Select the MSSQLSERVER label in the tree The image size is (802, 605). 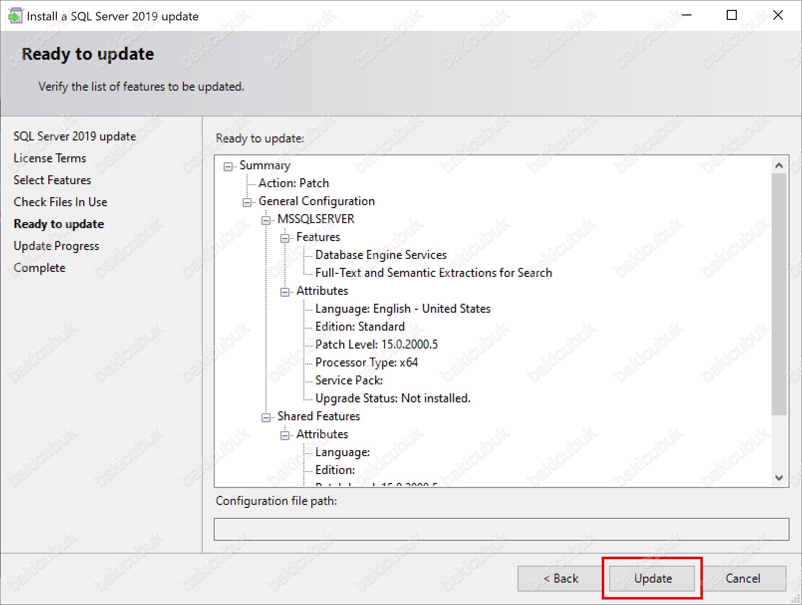click(316, 219)
